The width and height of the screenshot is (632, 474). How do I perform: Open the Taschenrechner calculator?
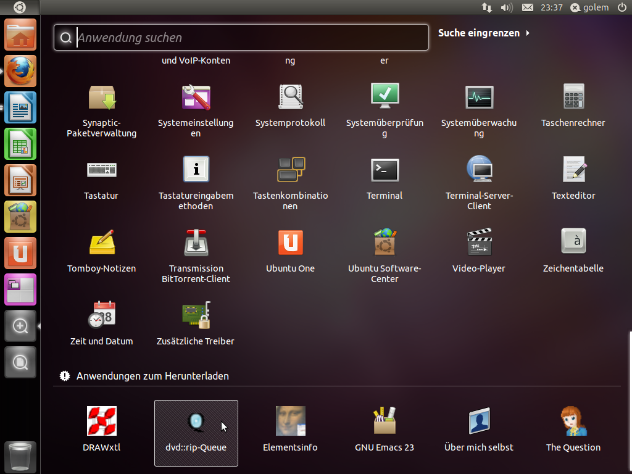pos(573,98)
